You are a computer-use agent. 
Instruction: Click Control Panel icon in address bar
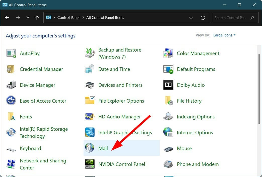click(x=49, y=17)
